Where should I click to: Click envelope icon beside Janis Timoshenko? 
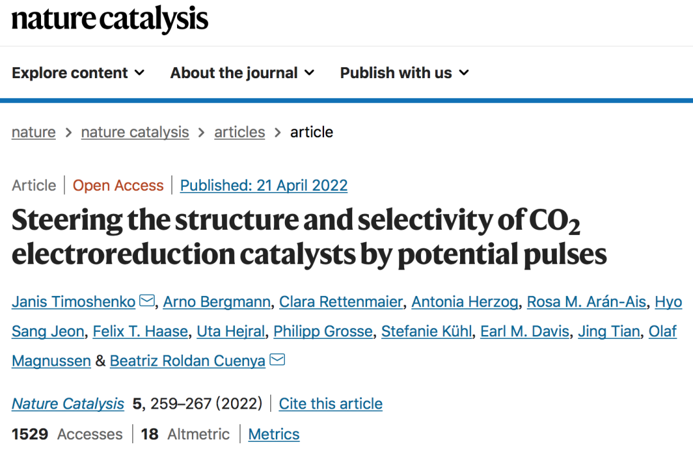[147, 300]
